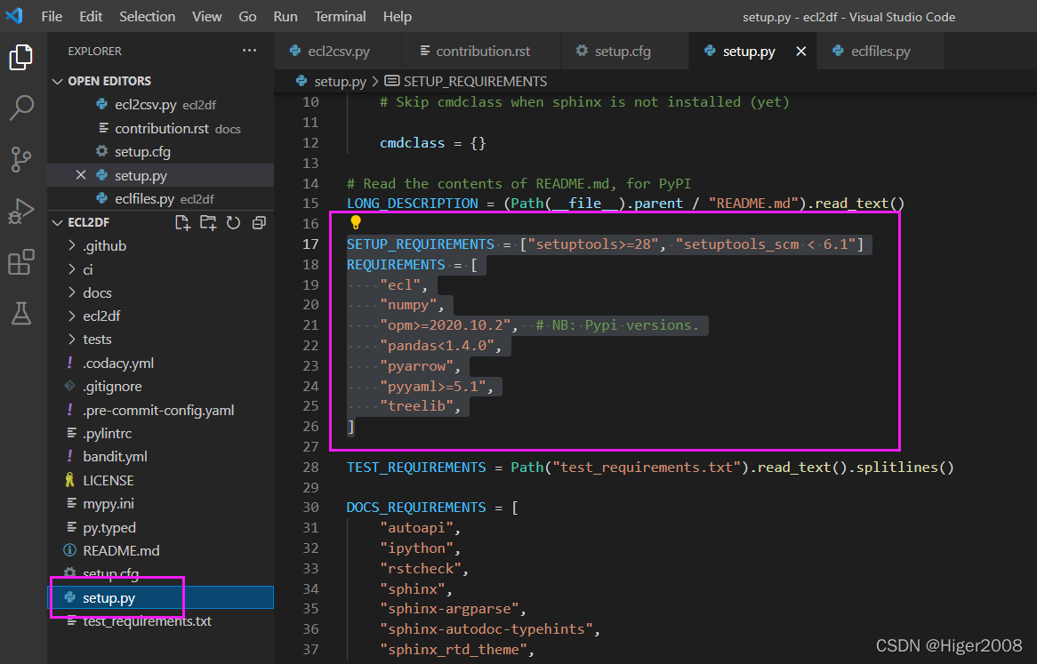The height and width of the screenshot is (664, 1037).
Task: Close setup.py in Open Editors list
Action: tap(81, 175)
